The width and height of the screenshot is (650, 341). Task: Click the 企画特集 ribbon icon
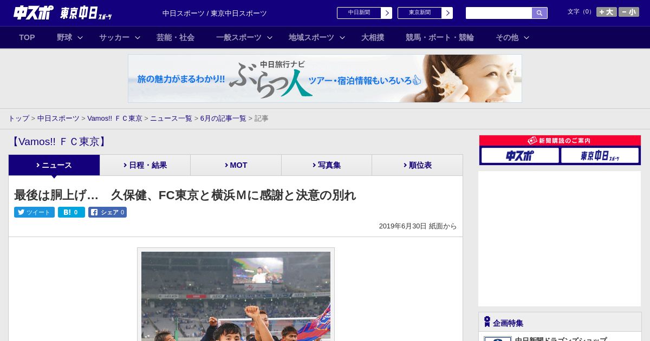pos(487,322)
